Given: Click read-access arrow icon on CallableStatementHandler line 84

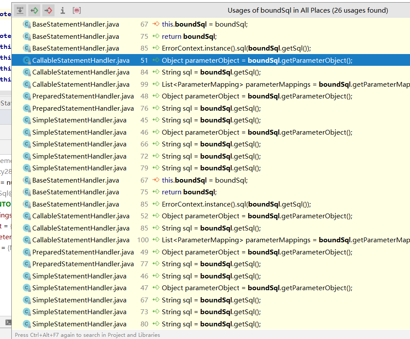Looking at the screenshot, I should 156,72.
